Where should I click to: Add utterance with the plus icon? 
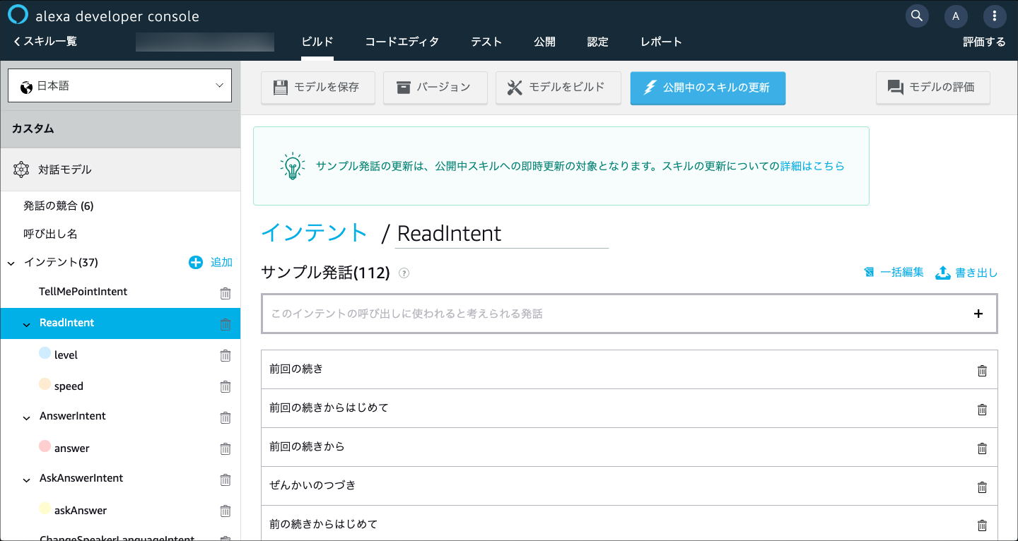tap(978, 314)
